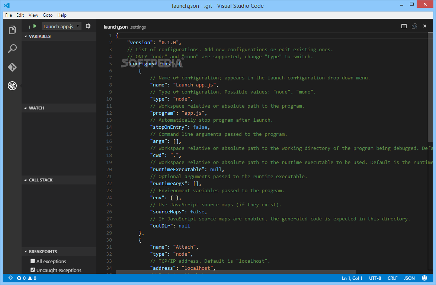Collapse the WATCH section
The image size is (436, 285).
click(59, 108)
